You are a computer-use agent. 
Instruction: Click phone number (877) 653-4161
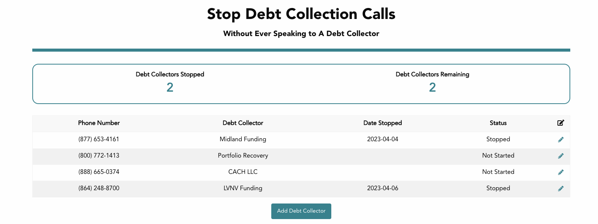click(x=99, y=139)
